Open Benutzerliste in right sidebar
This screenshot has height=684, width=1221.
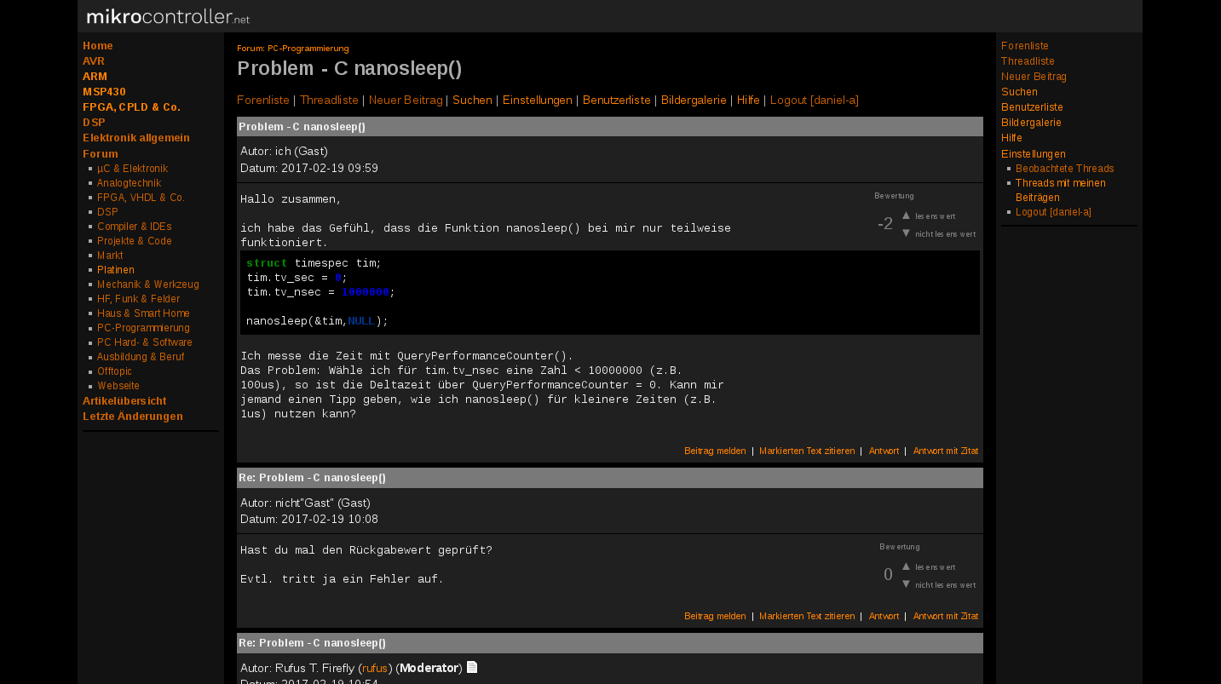(x=1032, y=107)
